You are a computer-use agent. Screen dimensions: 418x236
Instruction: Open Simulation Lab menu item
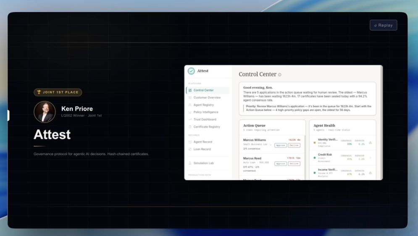[x=208, y=163]
